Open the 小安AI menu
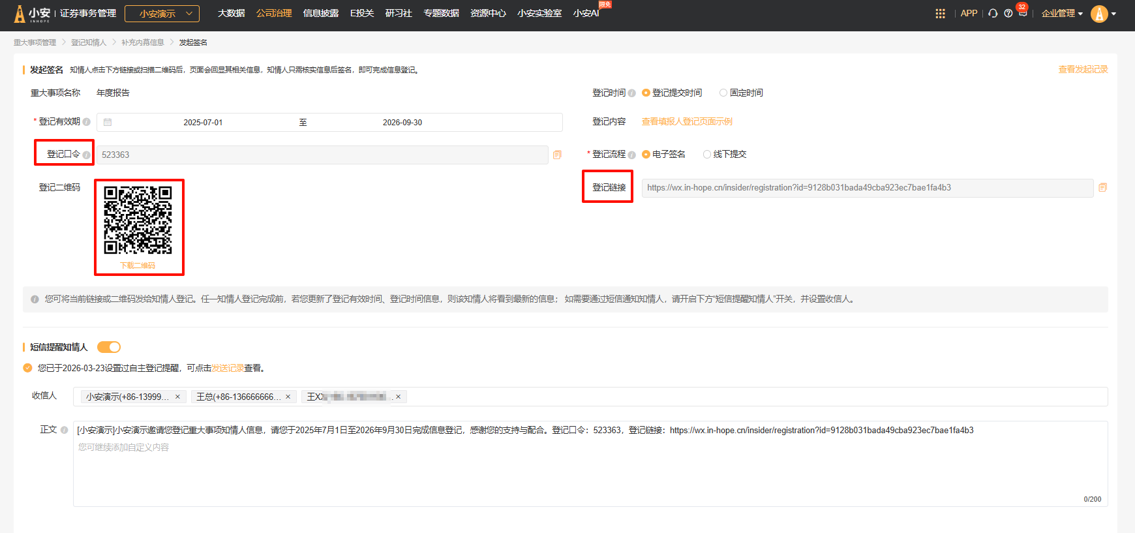This screenshot has height=533, width=1135. (x=586, y=14)
